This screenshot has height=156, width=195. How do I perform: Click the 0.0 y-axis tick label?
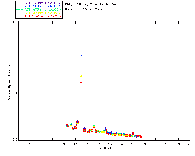click(15, 140)
